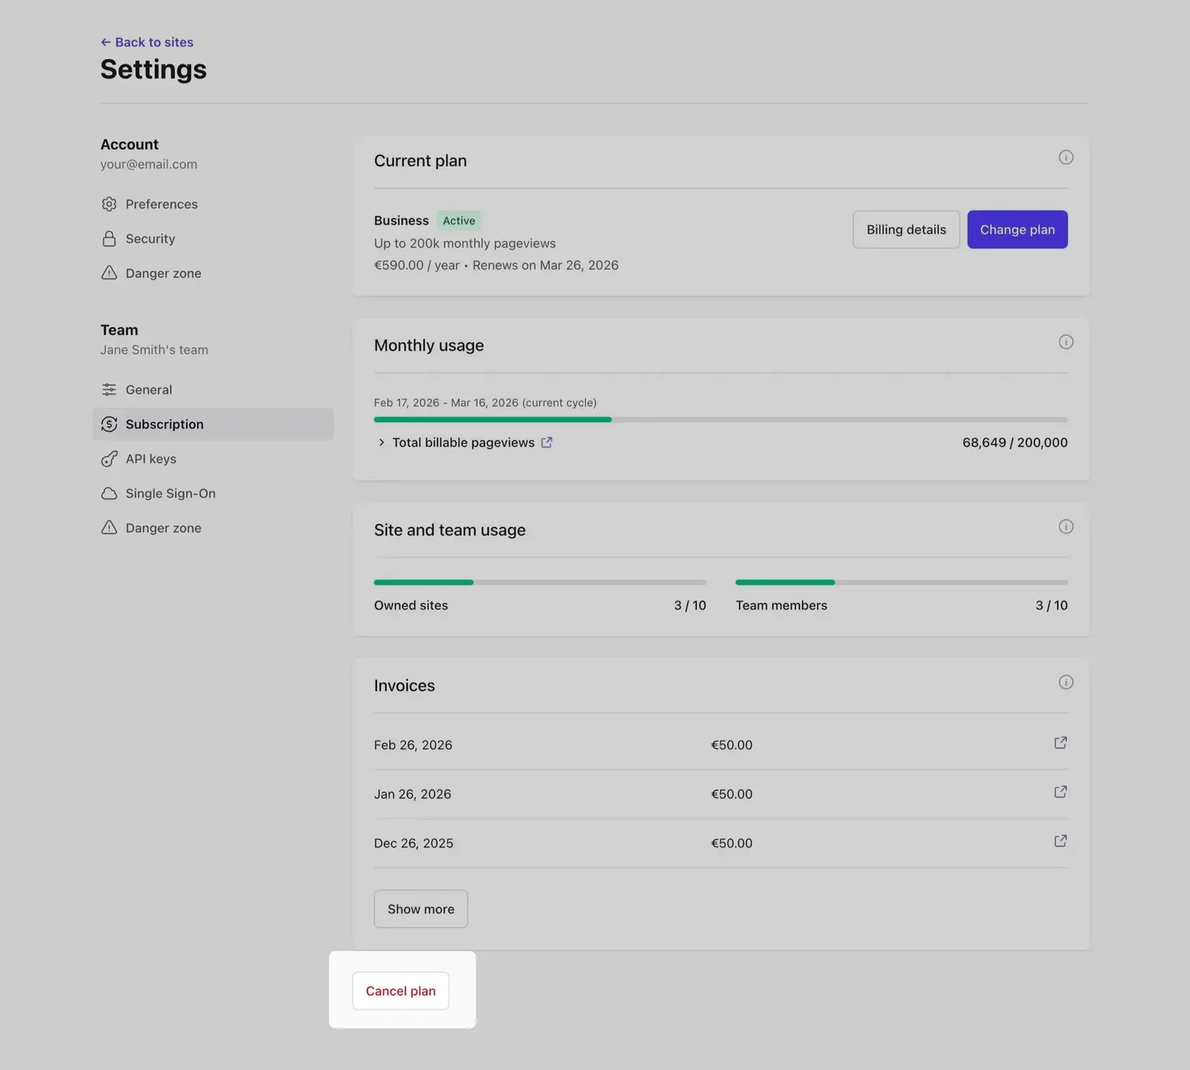Open billable pageviews external link icon
This screenshot has width=1190, height=1070.
(x=547, y=443)
